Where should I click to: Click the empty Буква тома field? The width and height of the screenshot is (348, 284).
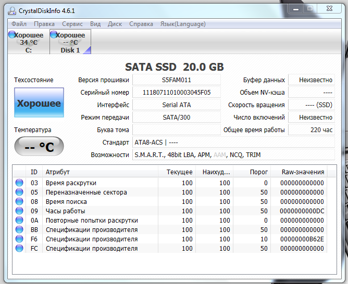[x=177, y=130]
